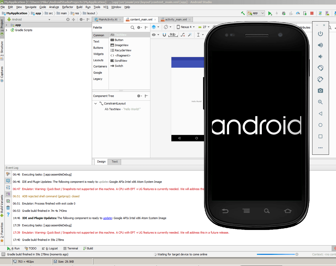Expand the Gradle Scripts tree node
The image size is (336, 266).
point(6,30)
